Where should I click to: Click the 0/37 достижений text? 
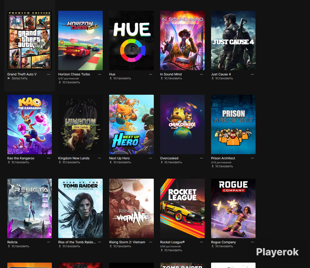click(68, 79)
